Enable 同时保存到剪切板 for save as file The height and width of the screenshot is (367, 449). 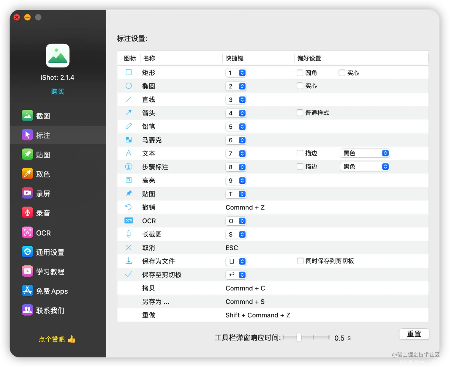pyautogui.click(x=300, y=261)
